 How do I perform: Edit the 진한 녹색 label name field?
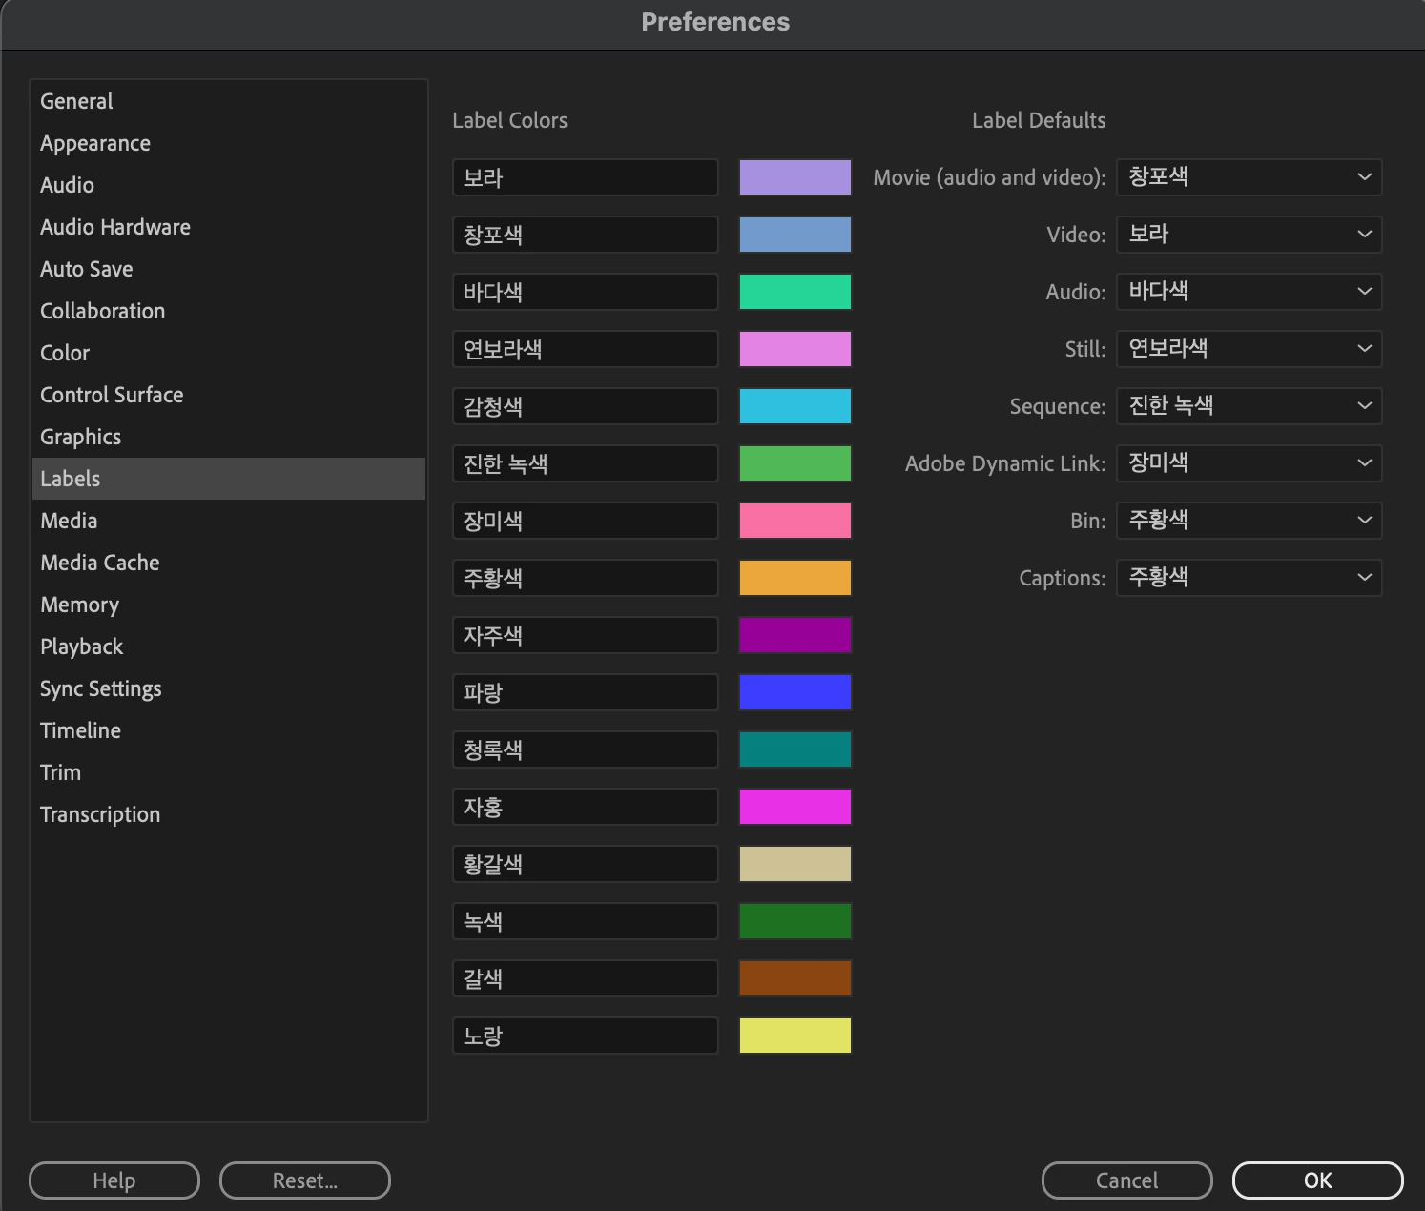point(586,463)
